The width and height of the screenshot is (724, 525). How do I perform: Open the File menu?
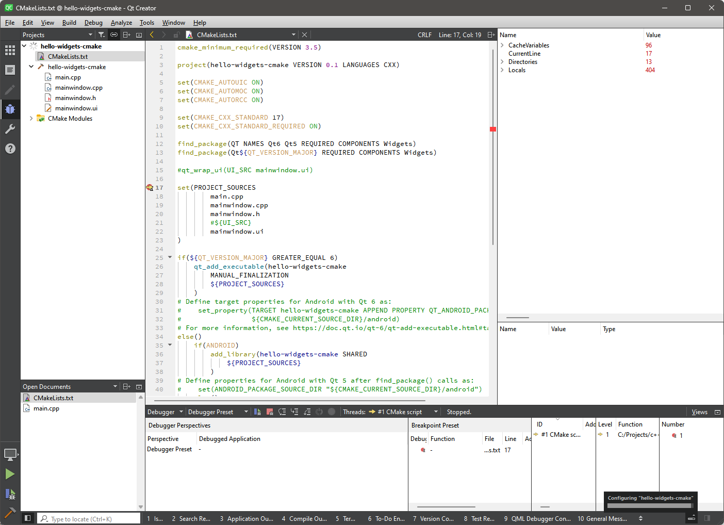tap(10, 22)
